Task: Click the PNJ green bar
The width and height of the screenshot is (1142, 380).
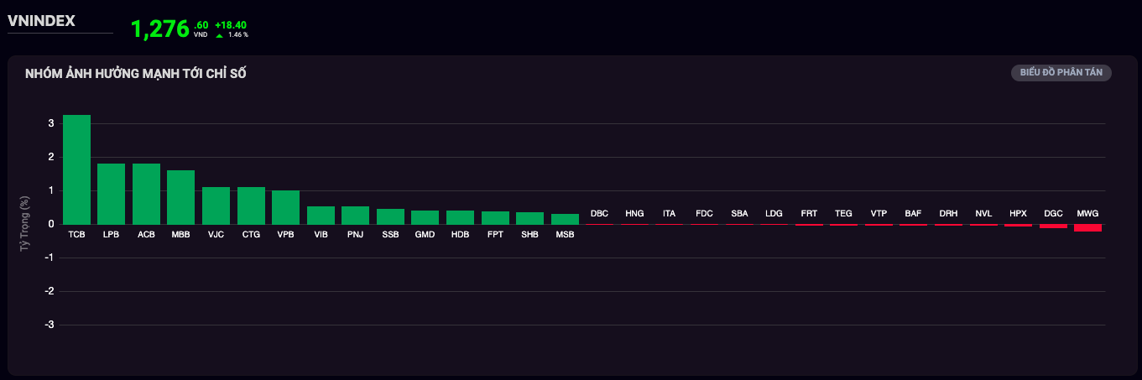Action: point(355,216)
